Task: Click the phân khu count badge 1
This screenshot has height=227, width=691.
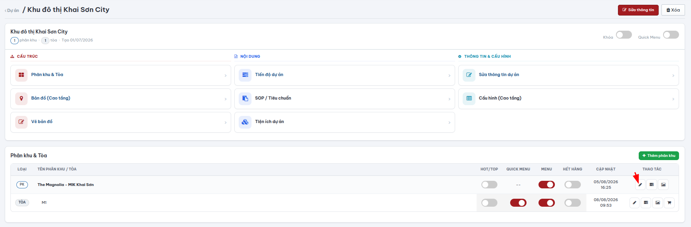Action: [x=14, y=41]
